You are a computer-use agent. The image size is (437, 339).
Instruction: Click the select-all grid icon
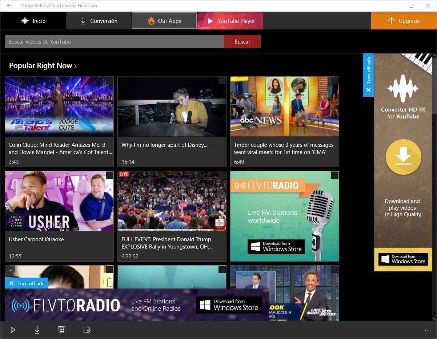[62, 330]
